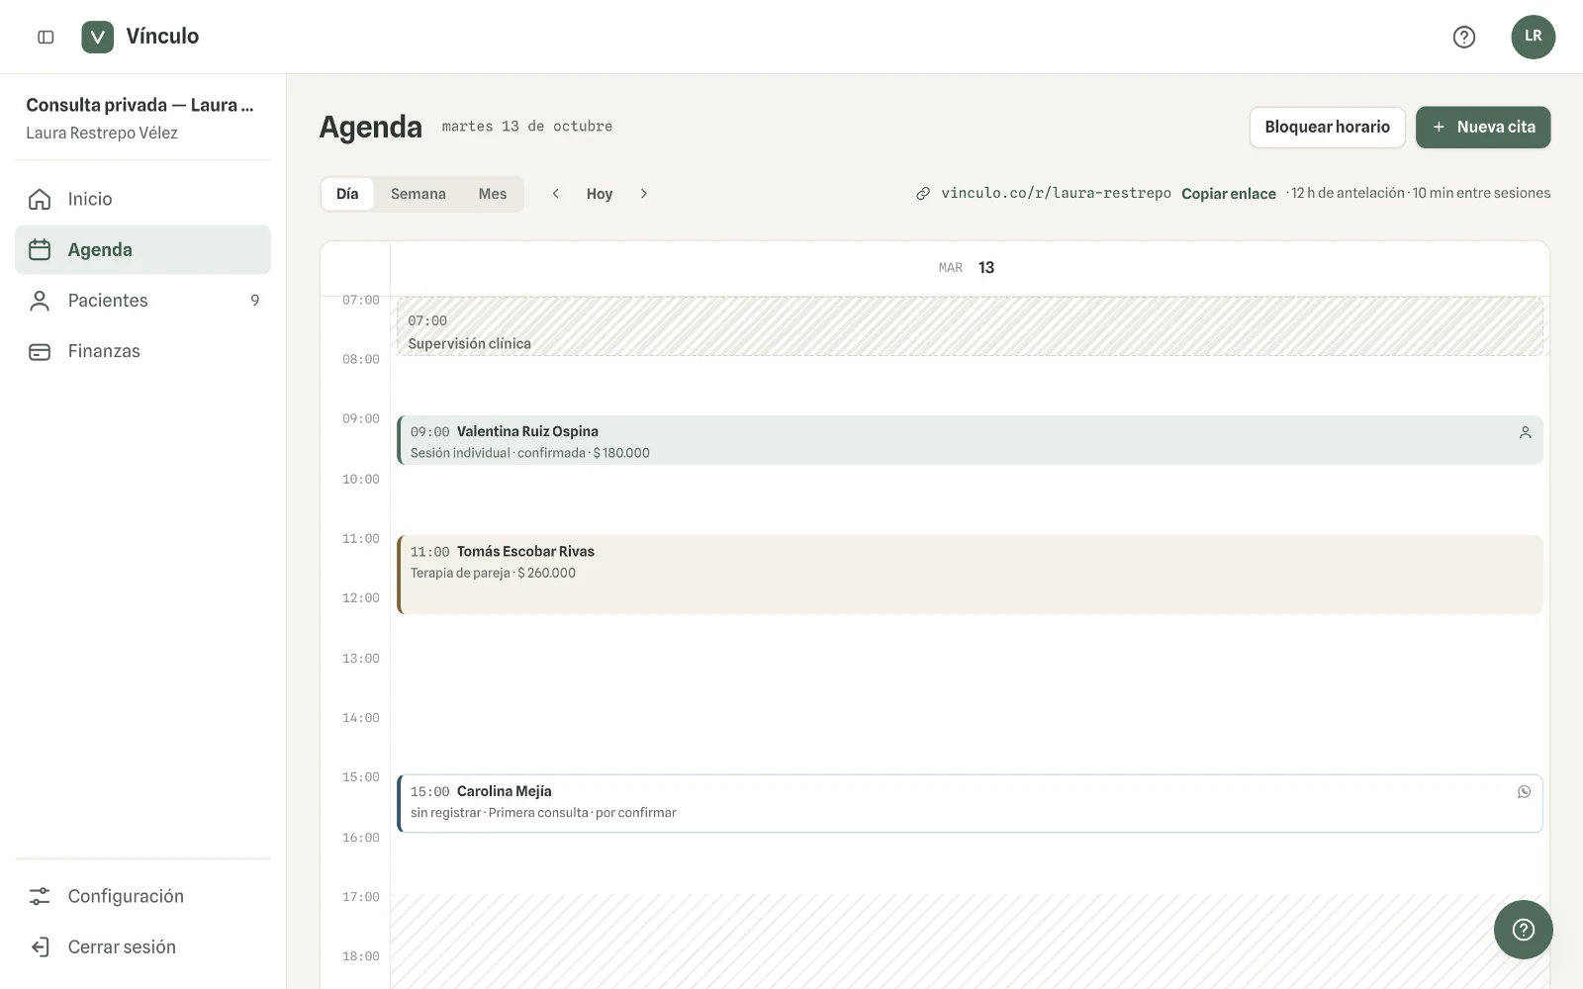Click the 12 h de antelación setting text
Screen dimensions: 1583x989
tap(1348, 193)
